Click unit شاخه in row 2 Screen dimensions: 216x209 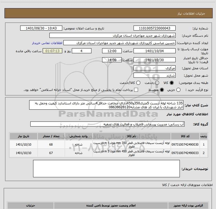[79, 153]
